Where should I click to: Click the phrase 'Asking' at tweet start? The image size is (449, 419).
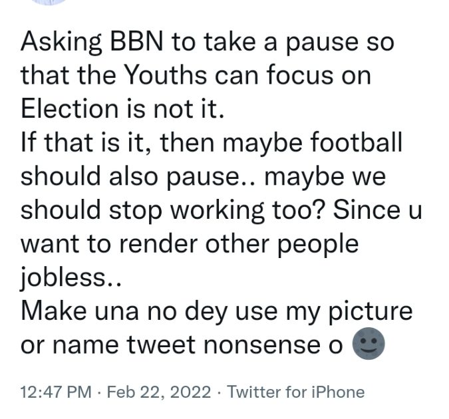(60, 43)
